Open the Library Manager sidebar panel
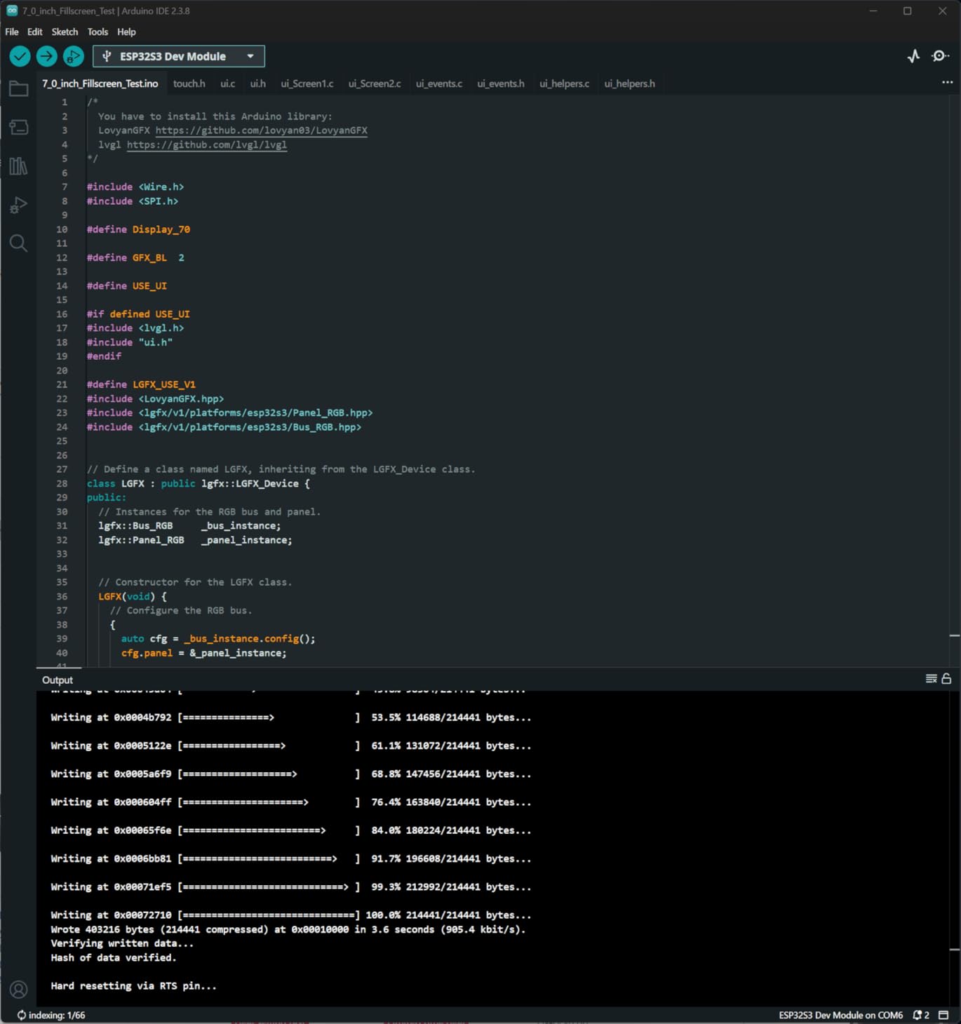The image size is (961, 1024). click(19, 166)
